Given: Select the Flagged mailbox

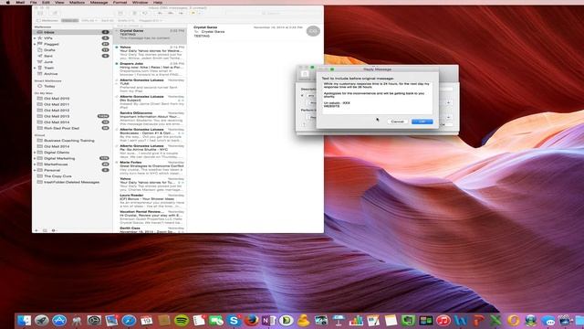Looking at the screenshot, I should 72,44.
